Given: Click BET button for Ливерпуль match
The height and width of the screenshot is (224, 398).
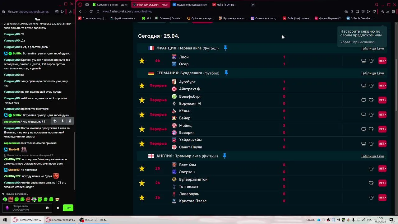Looking at the screenshot, I should (382, 198).
